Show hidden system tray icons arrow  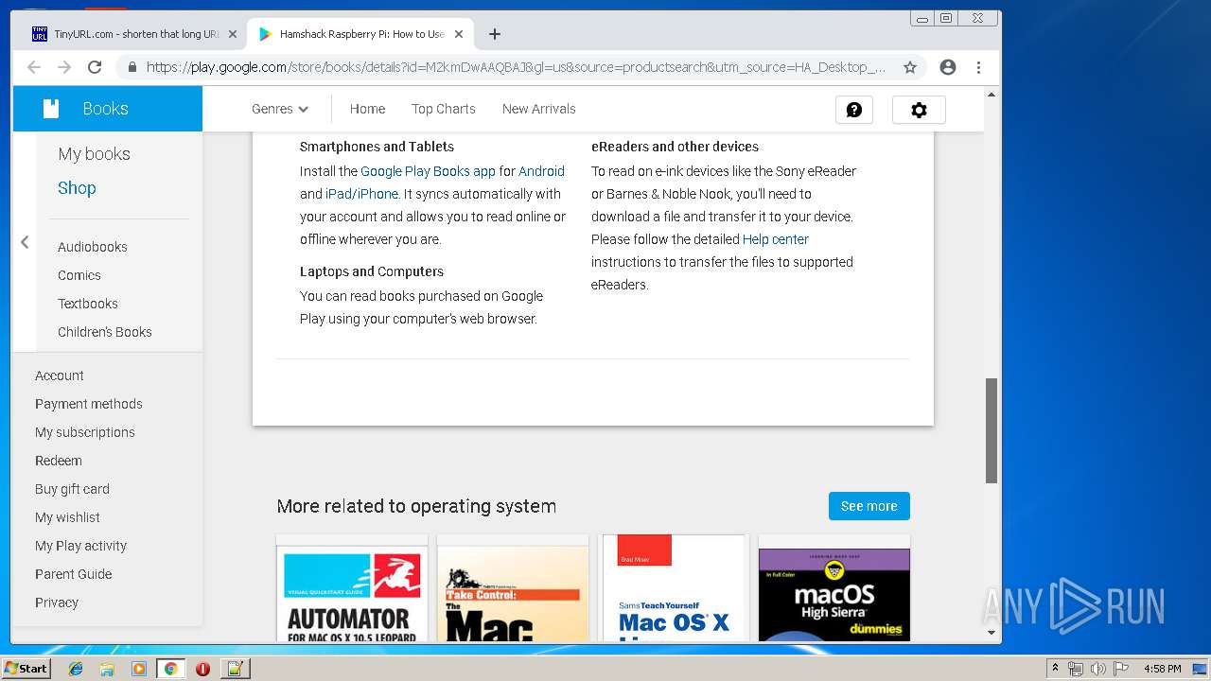click(x=1056, y=669)
